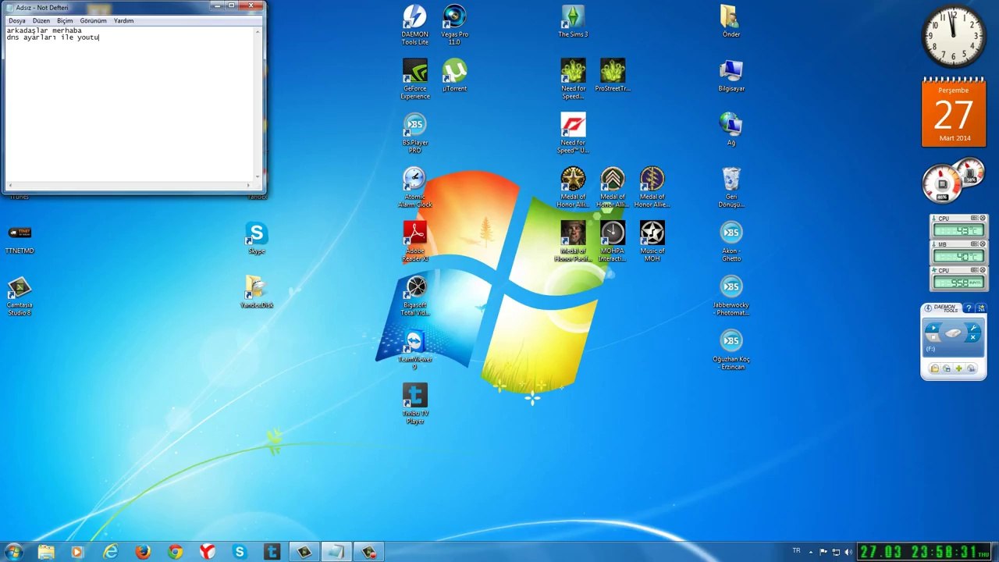Select the µTorrent desktop icon
This screenshot has width=999, height=562.
[x=454, y=75]
